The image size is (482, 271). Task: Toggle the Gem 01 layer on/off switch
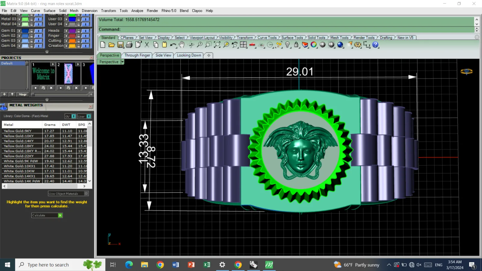(x=38, y=31)
